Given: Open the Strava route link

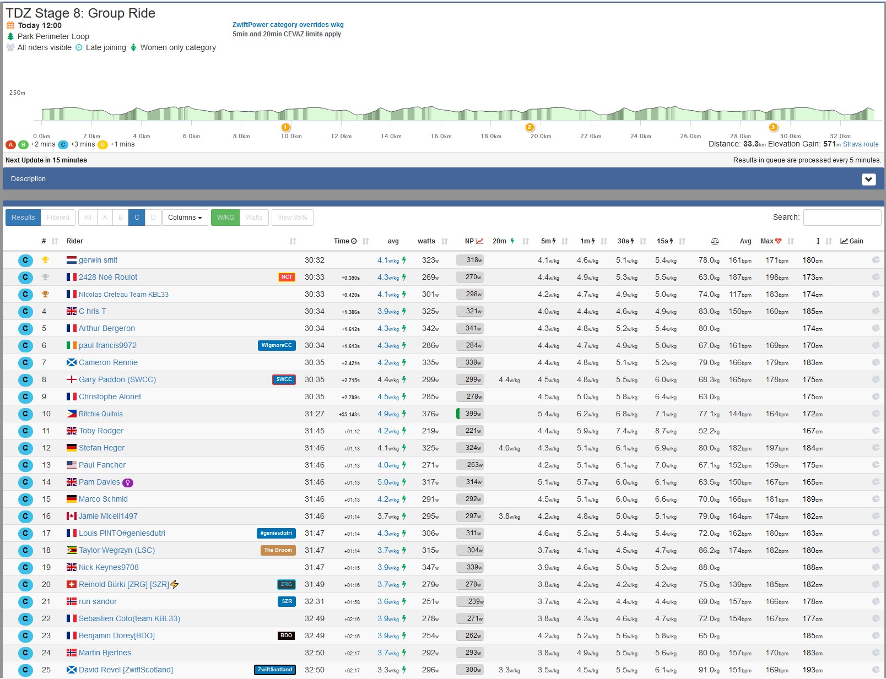Looking at the screenshot, I should (861, 144).
